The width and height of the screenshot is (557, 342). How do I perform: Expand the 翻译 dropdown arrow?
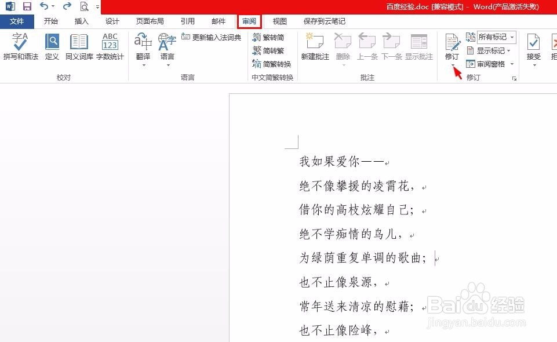click(144, 66)
